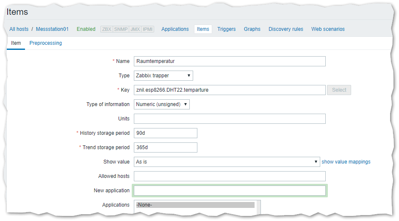This screenshot has height=221, width=399.
Task: Click the IPMI availability indicator
Action: [148, 29]
